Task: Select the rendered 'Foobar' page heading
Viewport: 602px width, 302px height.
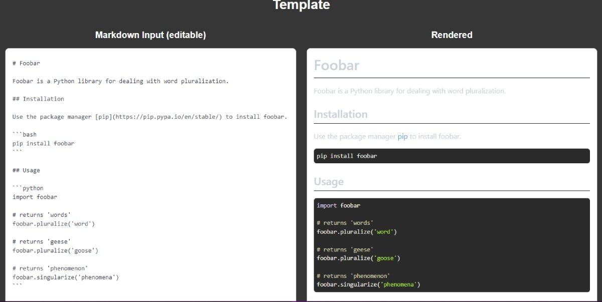Action: (x=336, y=65)
